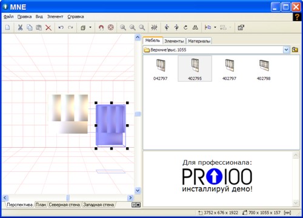
Task: Click the Undo arrow icon
Action: pos(61,27)
